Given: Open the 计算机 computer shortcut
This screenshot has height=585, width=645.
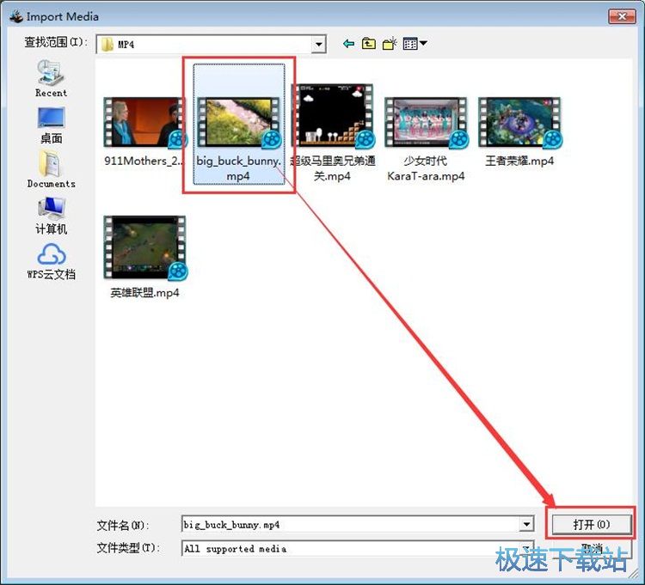Looking at the screenshot, I should pyautogui.click(x=51, y=216).
